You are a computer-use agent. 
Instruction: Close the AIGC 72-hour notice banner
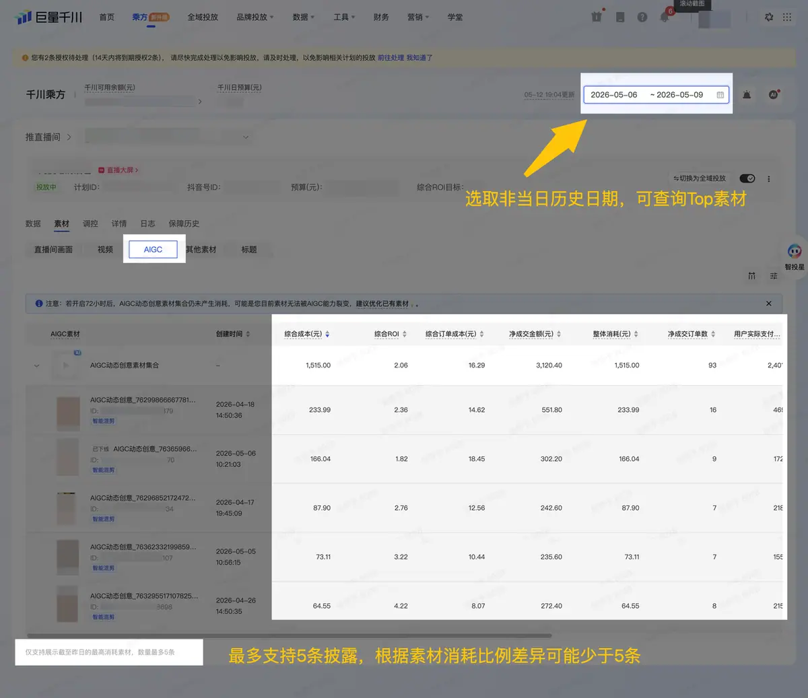769,304
